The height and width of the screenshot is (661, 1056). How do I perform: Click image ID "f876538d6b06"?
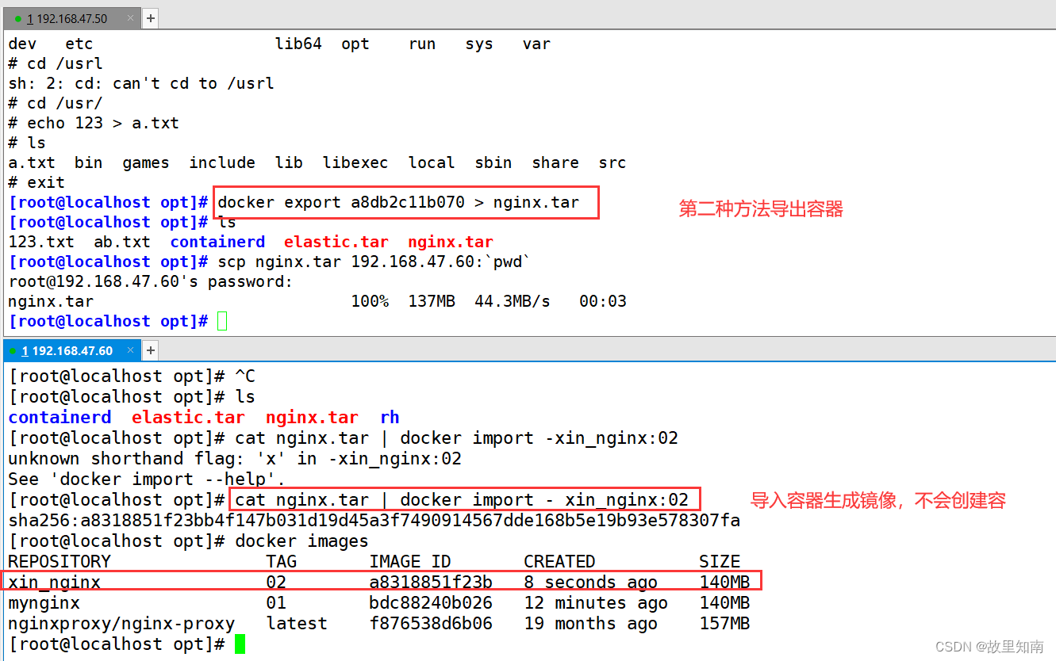click(x=431, y=623)
